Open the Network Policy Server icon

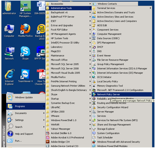point(94,94)
